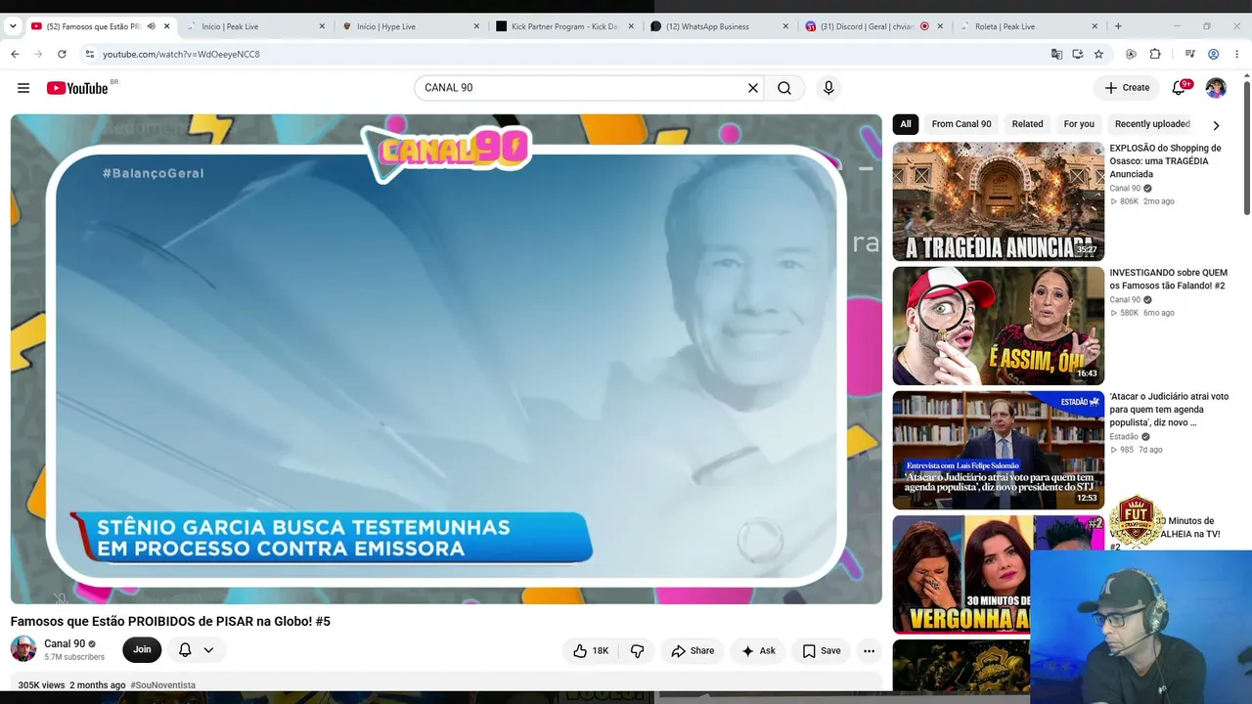
Task: Grab the page vertical scrollbar
Action: [x=1247, y=147]
